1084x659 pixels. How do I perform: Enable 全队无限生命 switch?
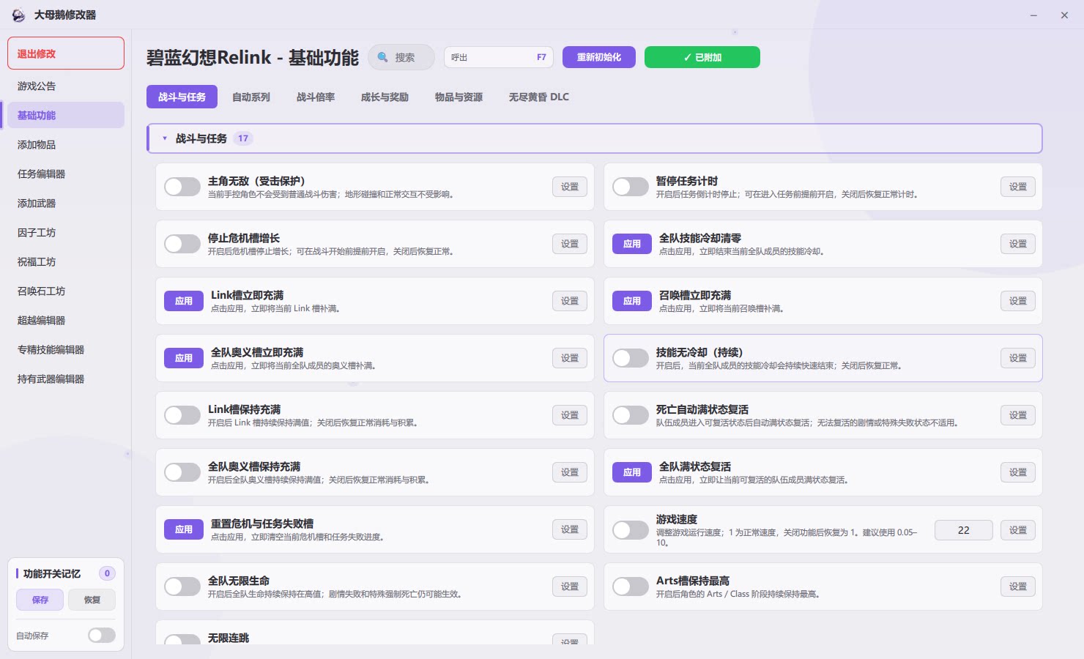182,587
